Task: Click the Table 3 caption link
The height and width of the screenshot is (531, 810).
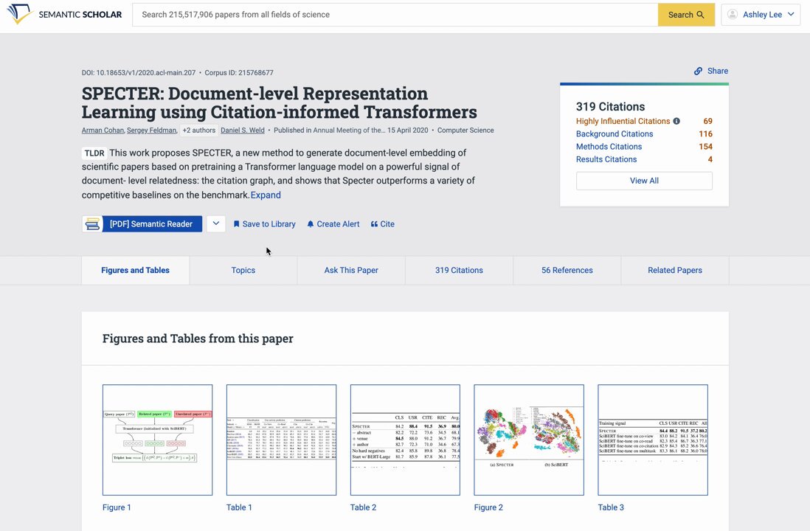Action: tap(611, 507)
